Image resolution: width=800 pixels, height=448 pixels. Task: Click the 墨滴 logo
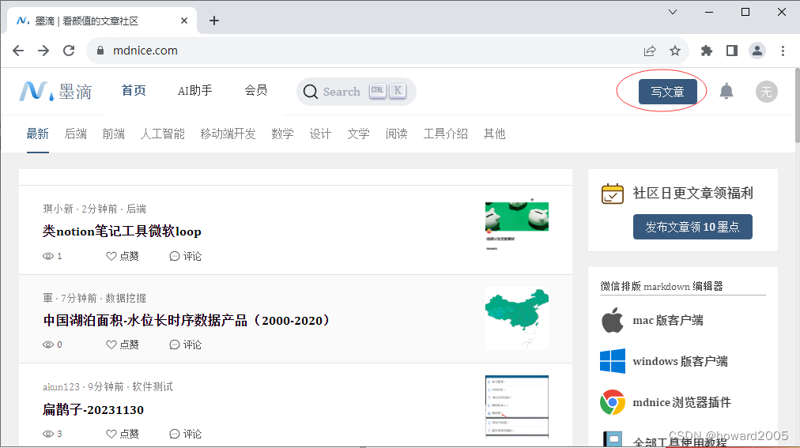55,91
